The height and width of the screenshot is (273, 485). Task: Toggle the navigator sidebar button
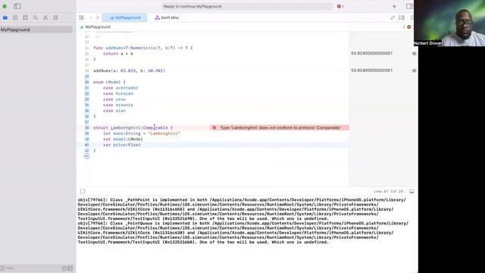[x=17, y=6]
